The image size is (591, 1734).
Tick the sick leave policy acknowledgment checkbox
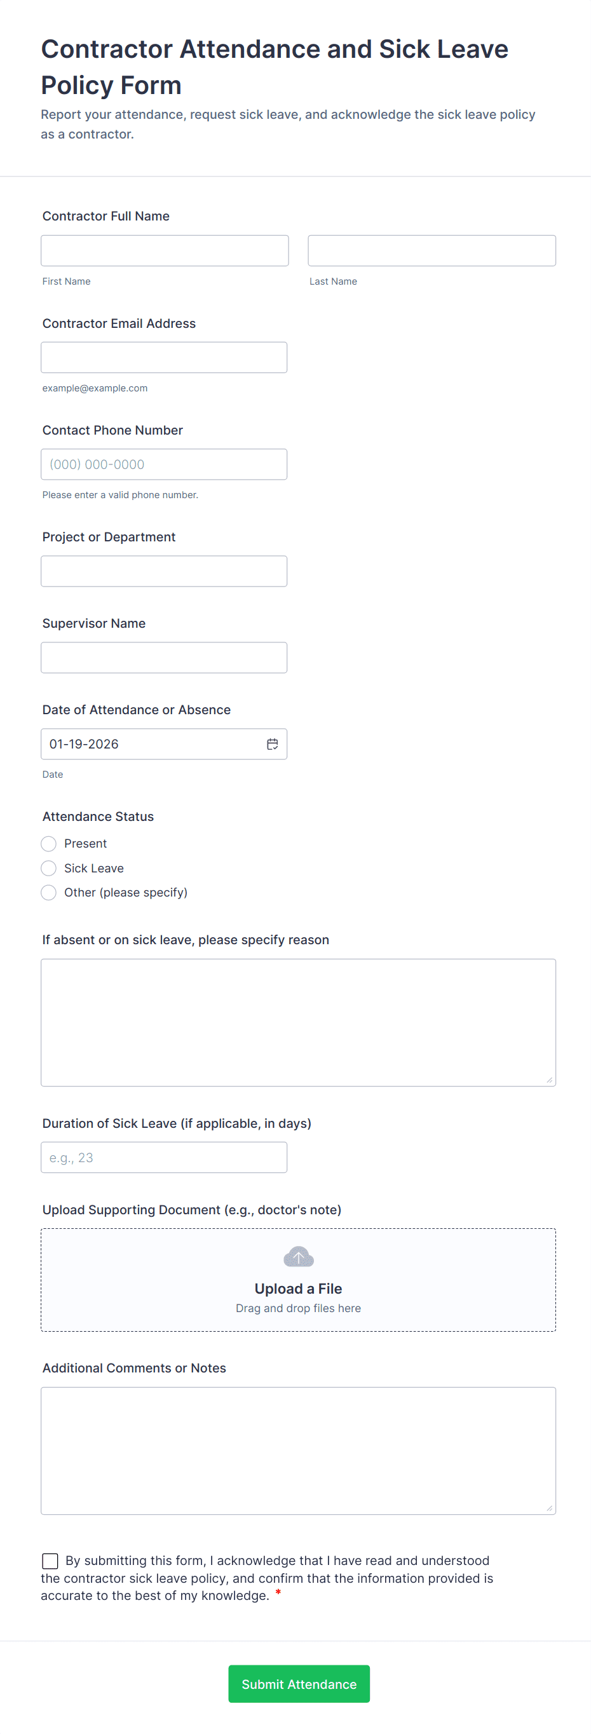(x=50, y=1561)
